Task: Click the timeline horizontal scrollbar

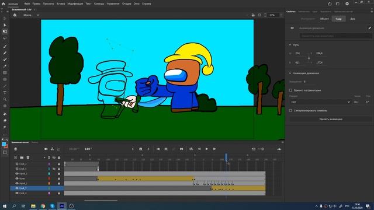Action: click(101, 200)
